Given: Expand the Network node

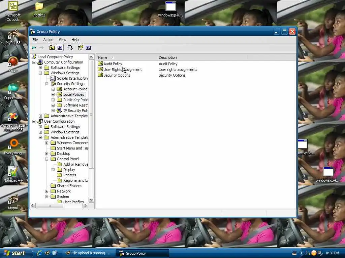Looking at the screenshot, I should pos(46,191).
